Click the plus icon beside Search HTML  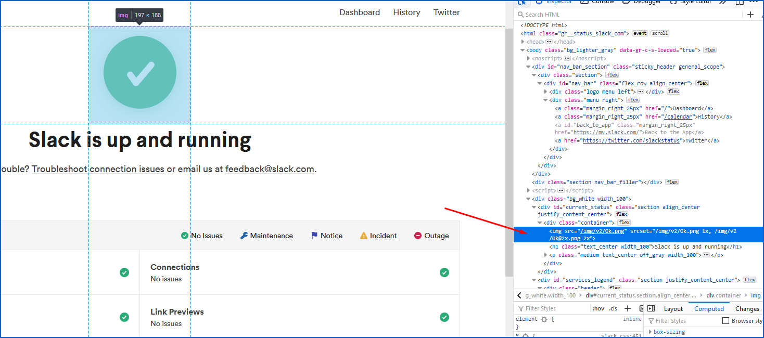(750, 15)
